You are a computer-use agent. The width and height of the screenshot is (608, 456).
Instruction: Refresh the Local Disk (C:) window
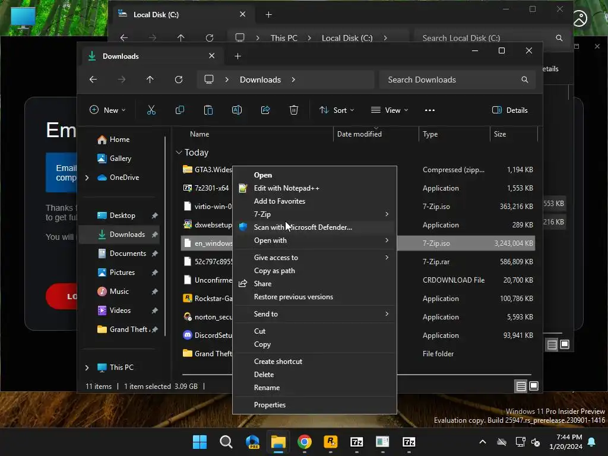click(210, 38)
